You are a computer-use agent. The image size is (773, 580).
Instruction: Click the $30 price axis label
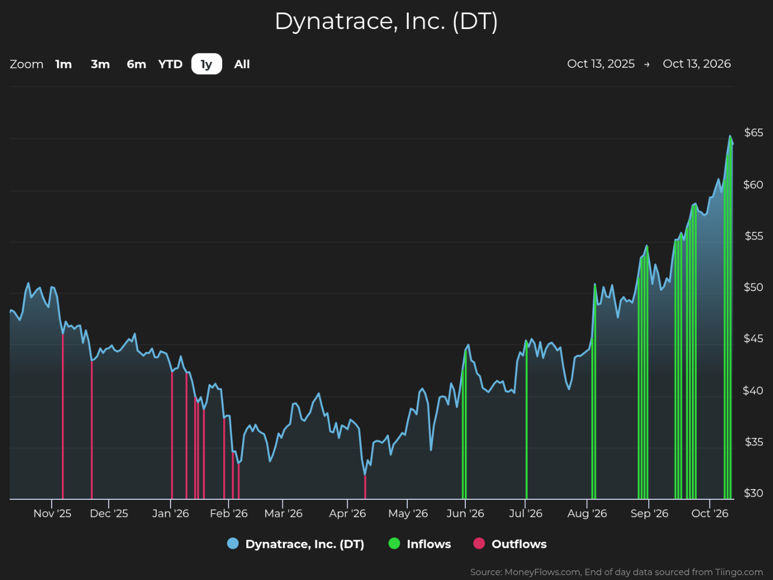[753, 493]
